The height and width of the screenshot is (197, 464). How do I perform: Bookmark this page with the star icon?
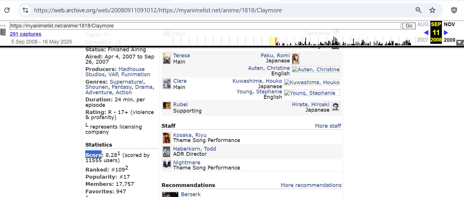(432, 10)
